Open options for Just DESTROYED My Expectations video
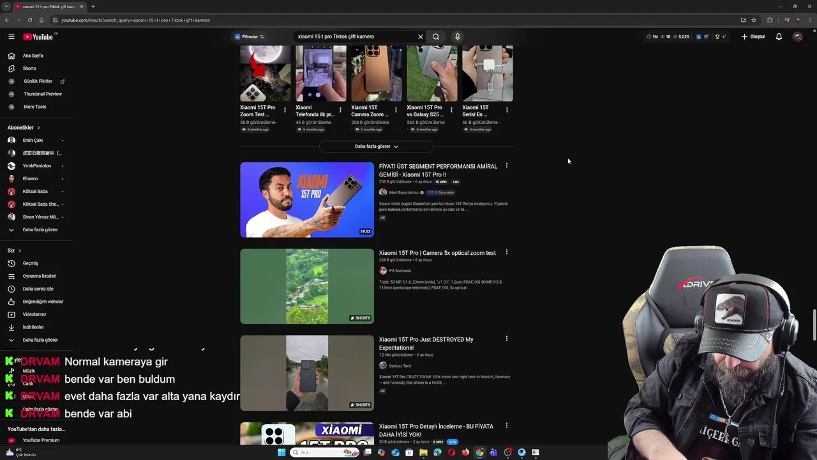 click(x=507, y=339)
